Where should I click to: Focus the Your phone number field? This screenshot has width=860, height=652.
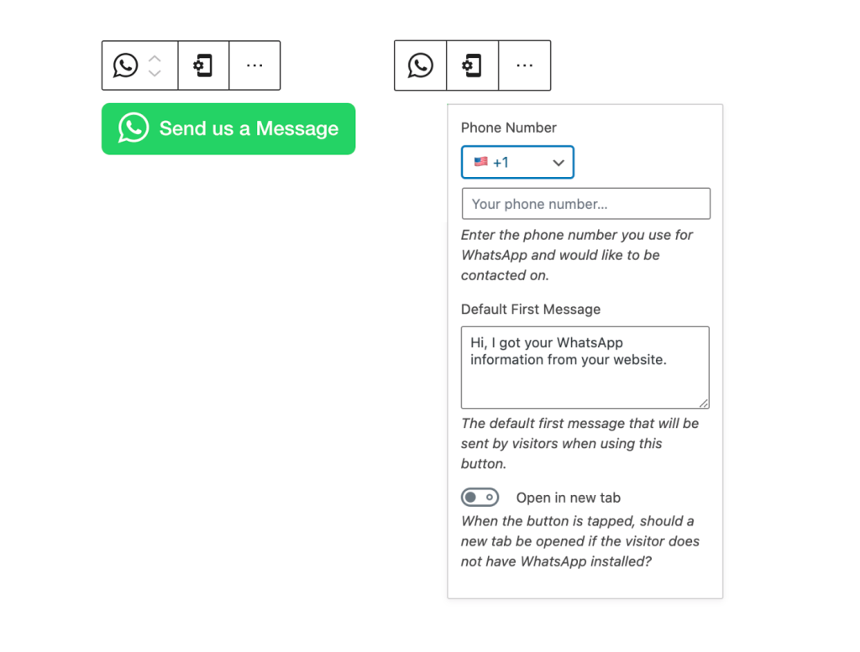point(585,204)
